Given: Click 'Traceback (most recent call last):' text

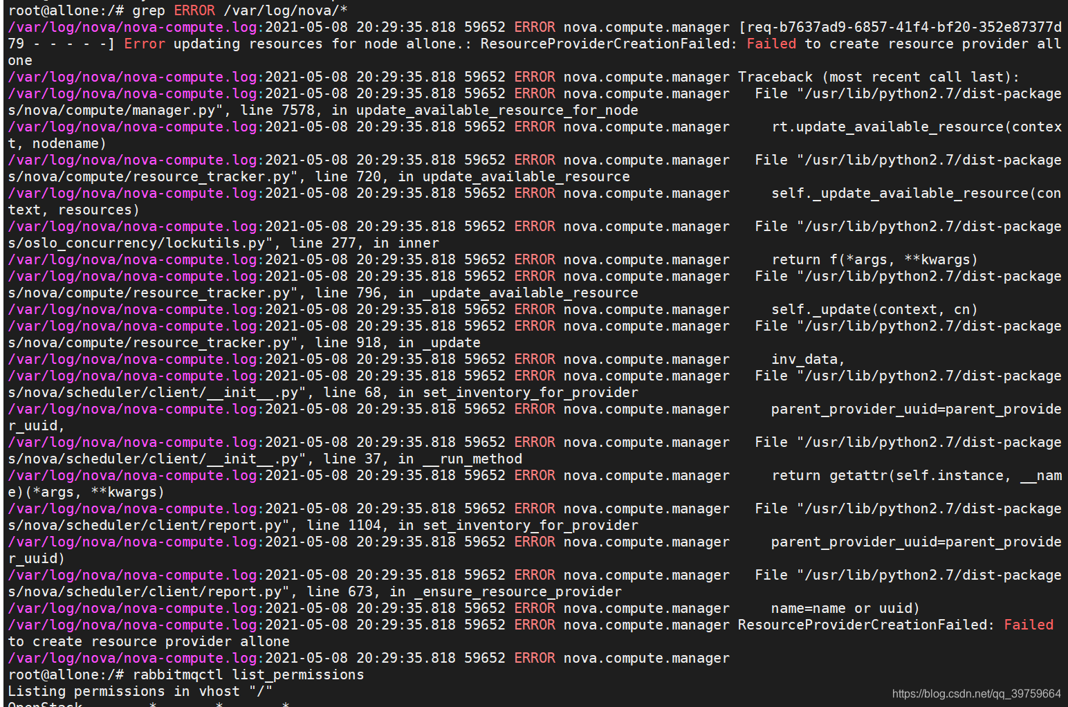Looking at the screenshot, I should pos(878,77).
